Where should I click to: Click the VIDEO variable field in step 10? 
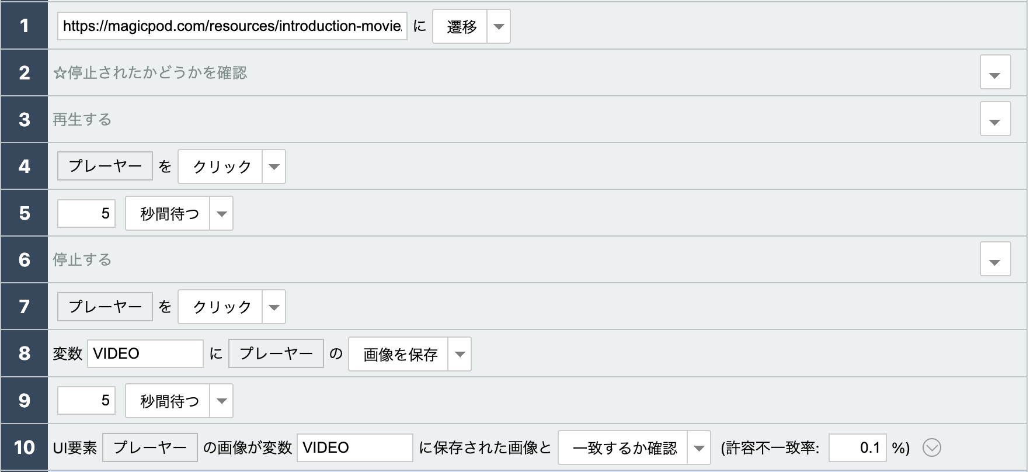(355, 447)
